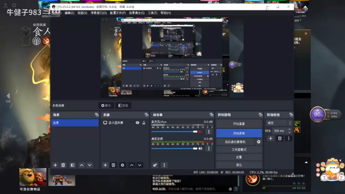Open the 场景集合(S) menu
Screen dimensions: 345x194
137,13
